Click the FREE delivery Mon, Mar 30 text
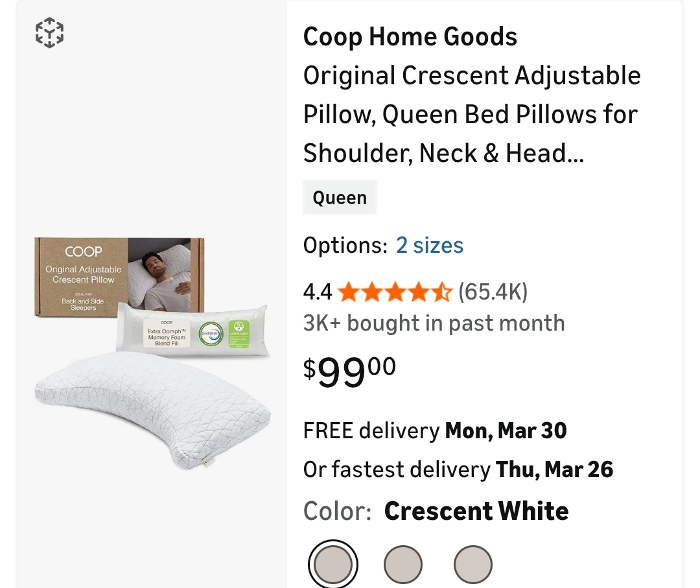This screenshot has height=588, width=700. pos(435,430)
